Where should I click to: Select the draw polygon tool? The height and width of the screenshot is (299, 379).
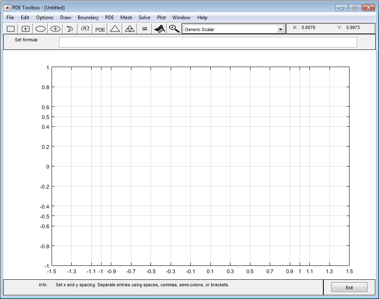click(70, 29)
